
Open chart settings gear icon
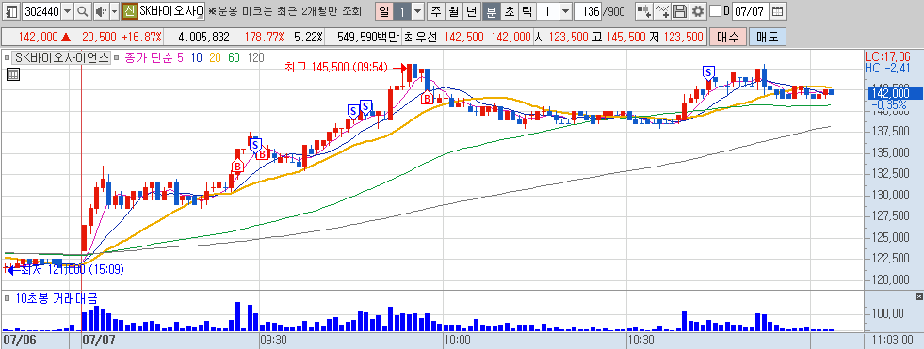(x=698, y=11)
